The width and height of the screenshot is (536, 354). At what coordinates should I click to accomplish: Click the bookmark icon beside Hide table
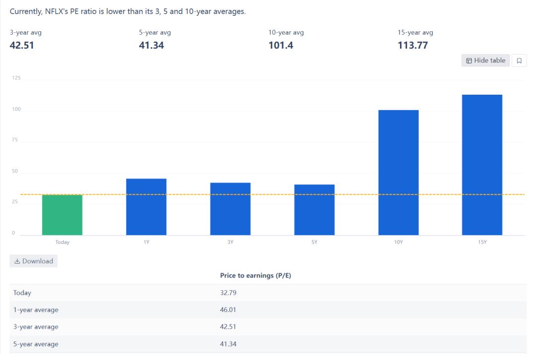pyautogui.click(x=519, y=60)
